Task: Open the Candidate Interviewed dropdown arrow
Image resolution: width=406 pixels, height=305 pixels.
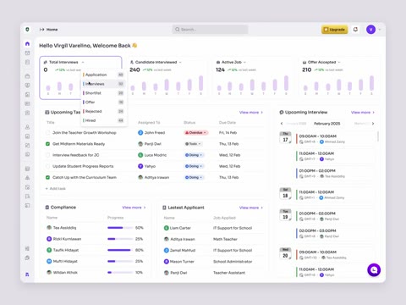Action: 180,62
